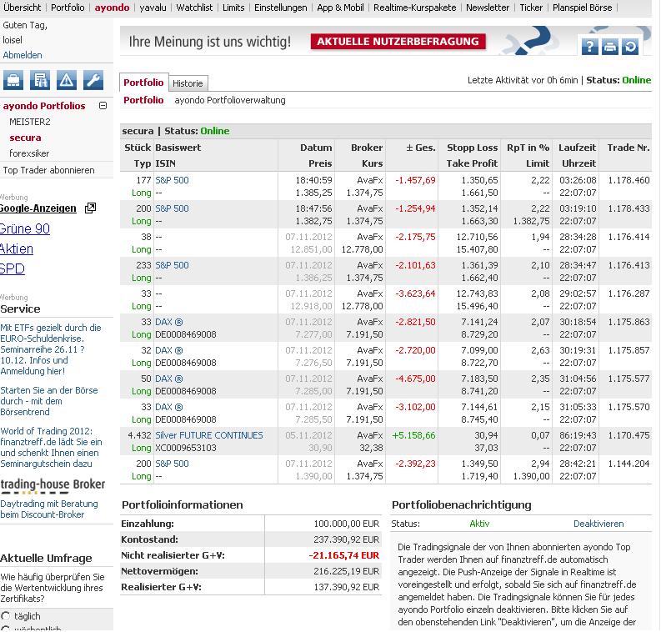Click Deaktivieren in Portfoliobenachrichtigung
The height and width of the screenshot is (632, 661).
click(x=598, y=524)
